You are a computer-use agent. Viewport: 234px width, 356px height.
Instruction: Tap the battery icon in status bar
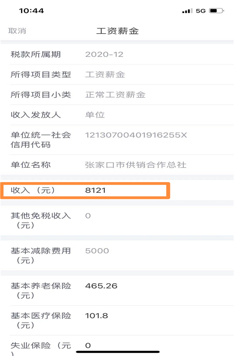pyautogui.click(x=217, y=11)
